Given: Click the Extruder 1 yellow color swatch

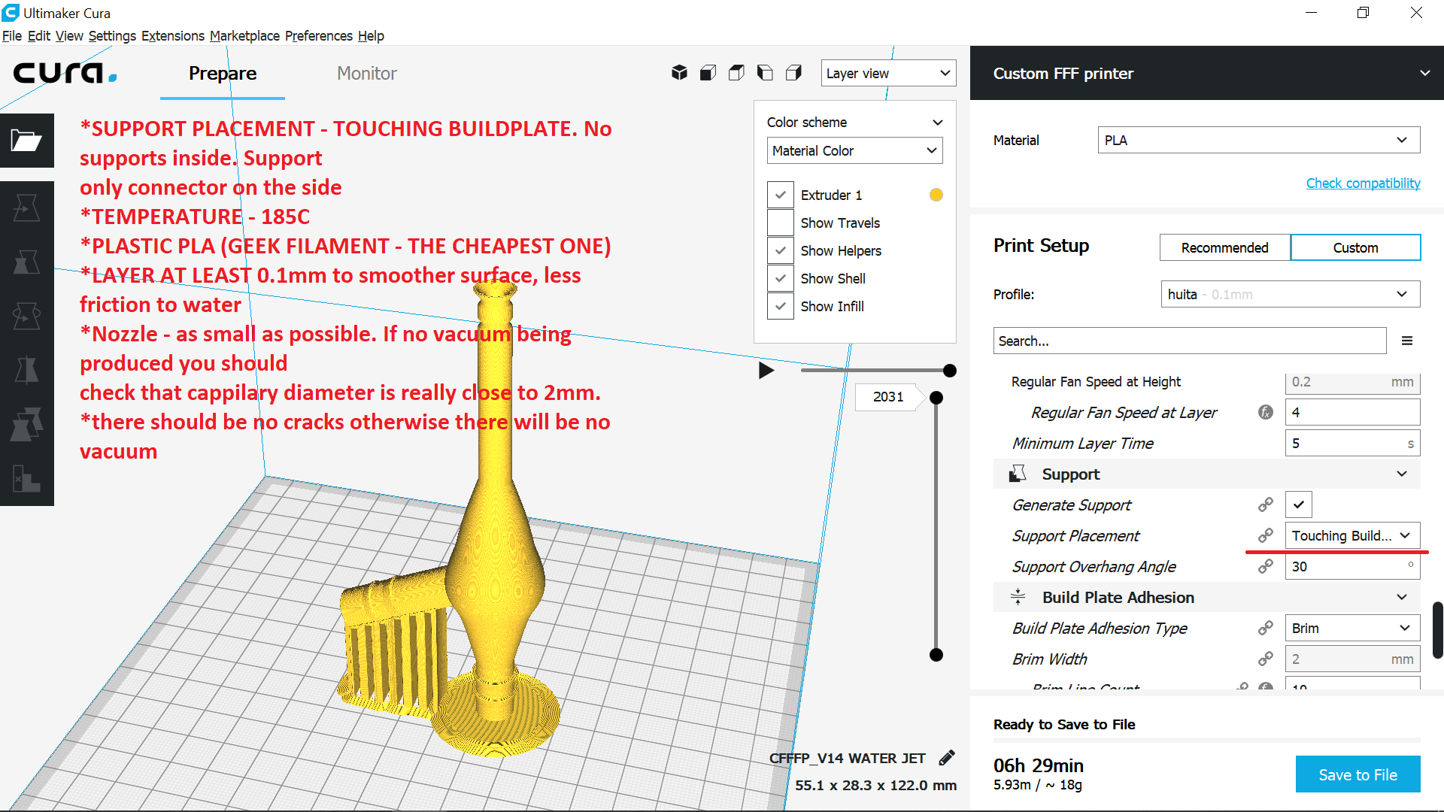Looking at the screenshot, I should (936, 195).
